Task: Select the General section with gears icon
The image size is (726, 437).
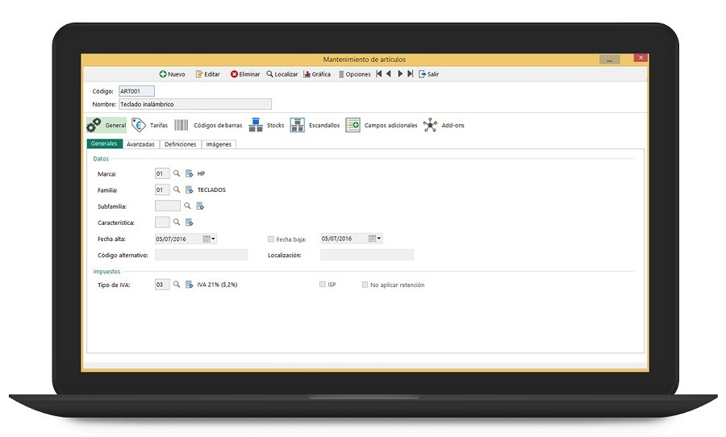Action: 106,125
